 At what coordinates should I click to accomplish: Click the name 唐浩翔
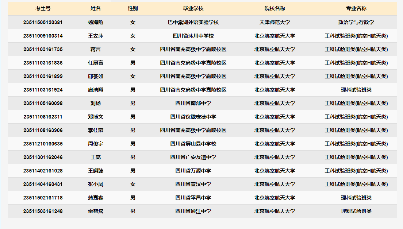tap(95, 90)
